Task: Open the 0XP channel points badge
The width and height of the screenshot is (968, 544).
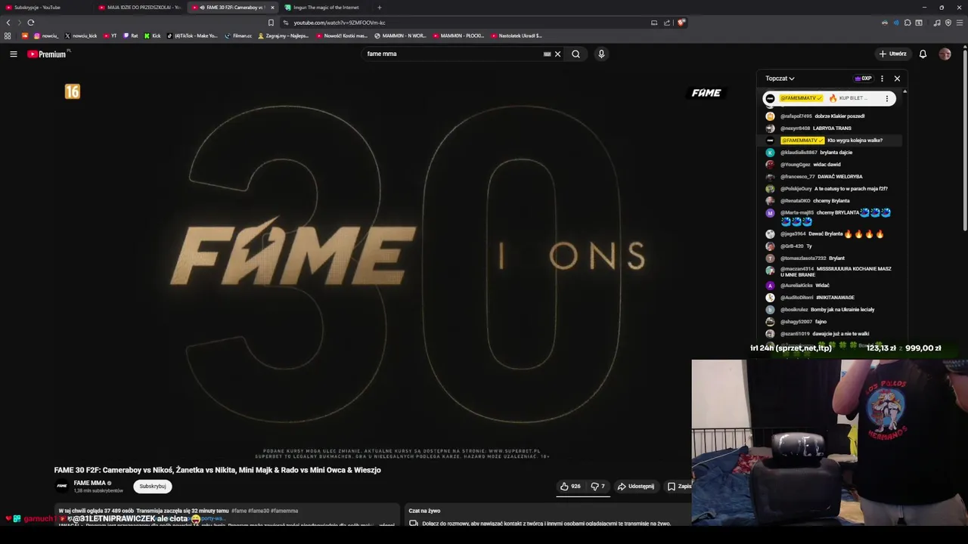Action: [863, 79]
